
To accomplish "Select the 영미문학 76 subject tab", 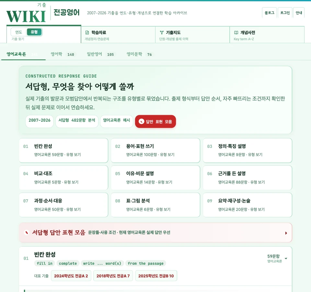I will 139,54.
